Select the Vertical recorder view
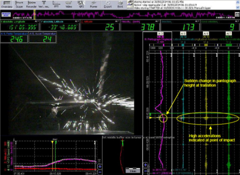 [x=43, y=4]
